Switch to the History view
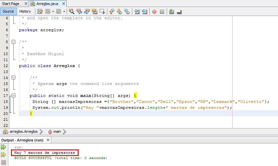 point(25,11)
